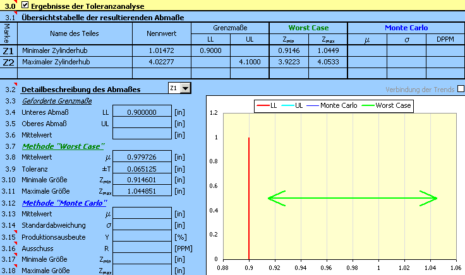Click the LL legend entry in chart
The height and width of the screenshot is (275, 465).
tap(267, 105)
